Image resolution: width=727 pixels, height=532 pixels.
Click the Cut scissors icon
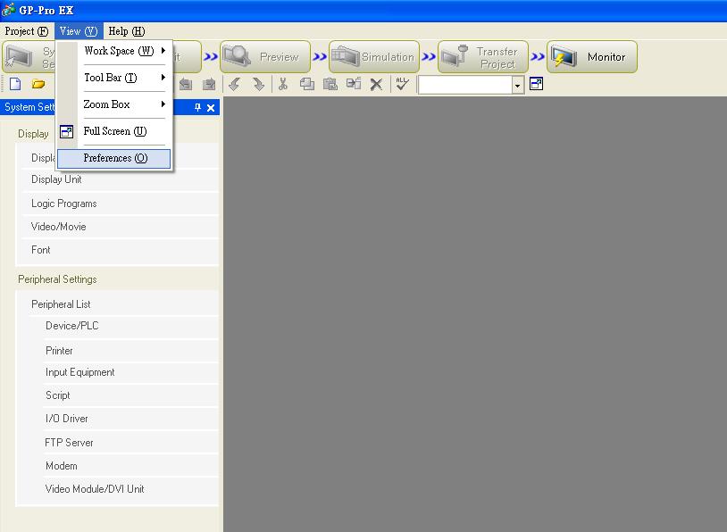283,84
